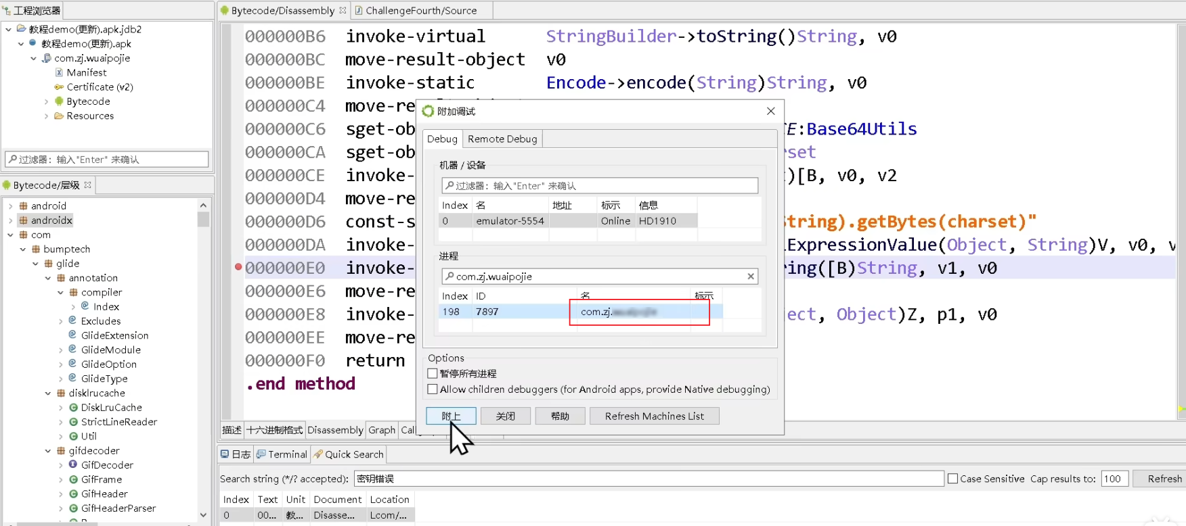Expand the Bytecode node in project tree
This screenshot has width=1186, height=526.
[46, 101]
